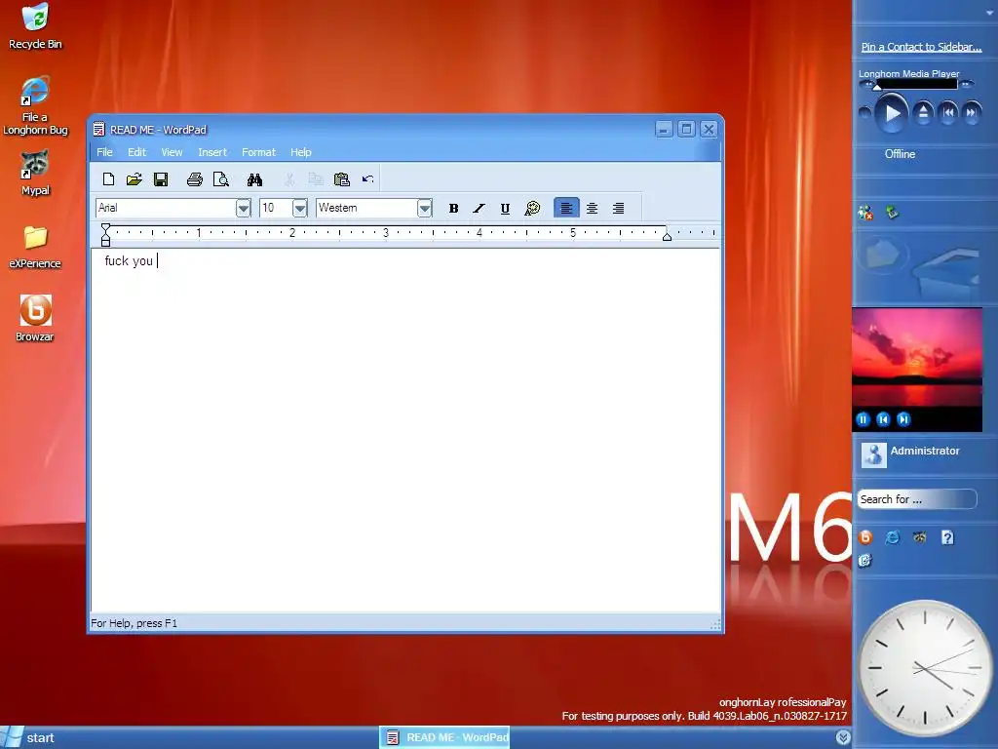Click the sunset slideshow thumbnail
This screenshot has width=998, height=749.
click(x=916, y=357)
